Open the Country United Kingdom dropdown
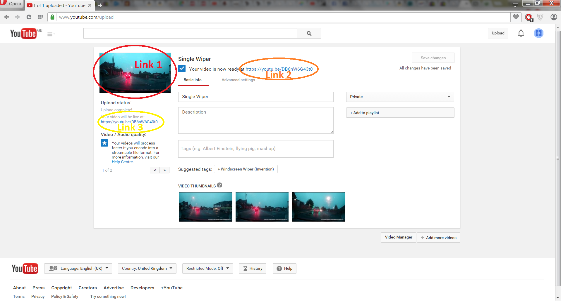The height and width of the screenshot is (301, 561). [x=147, y=268]
